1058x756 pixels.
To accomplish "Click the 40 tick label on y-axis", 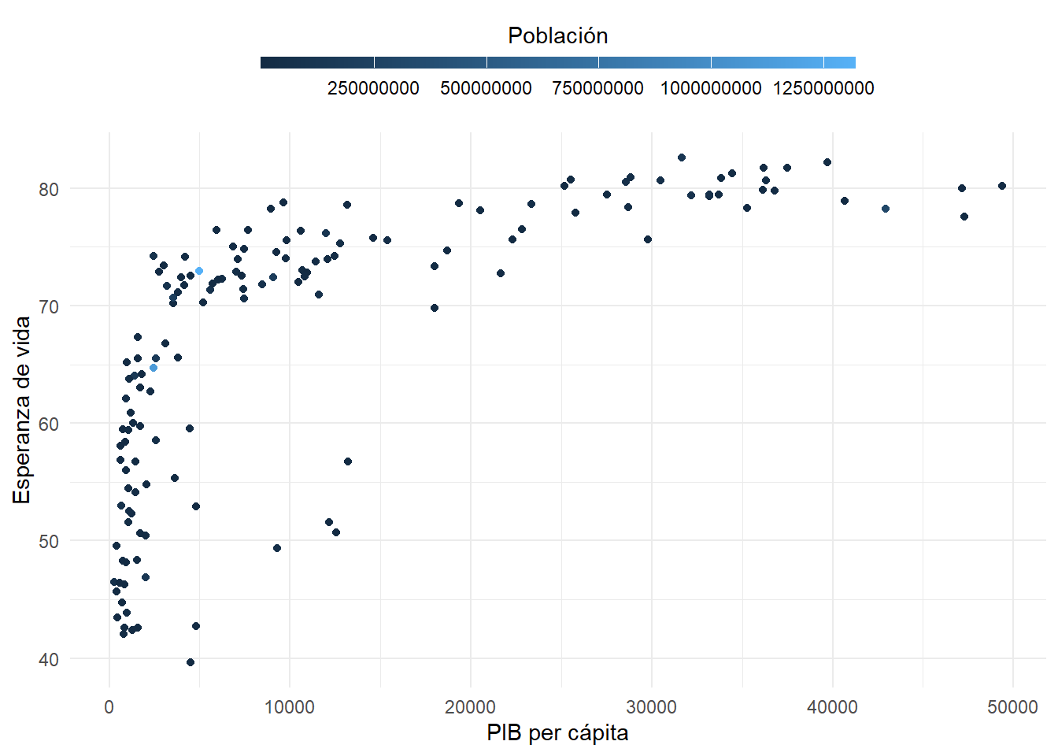I will click(x=49, y=659).
